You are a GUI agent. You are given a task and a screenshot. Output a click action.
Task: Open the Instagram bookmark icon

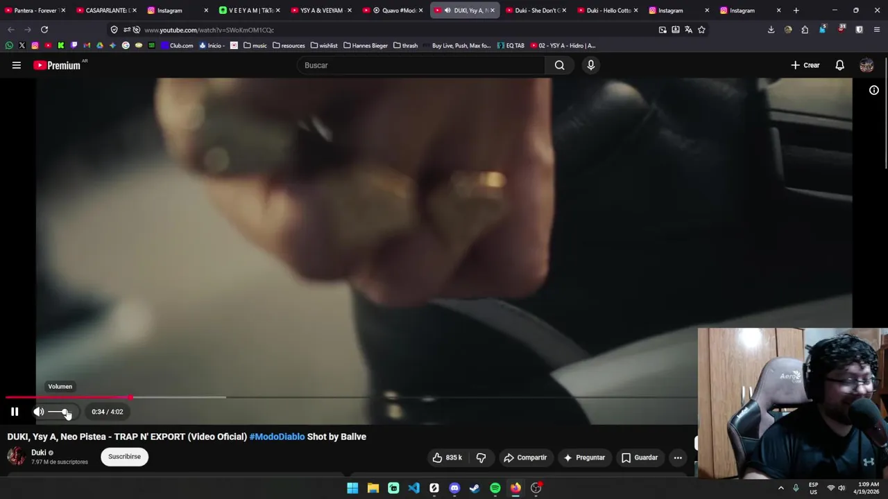[x=35, y=46]
